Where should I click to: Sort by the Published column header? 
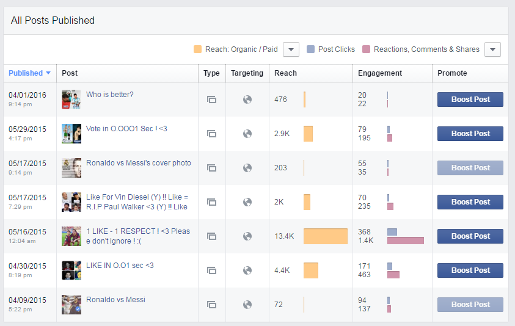point(29,73)
